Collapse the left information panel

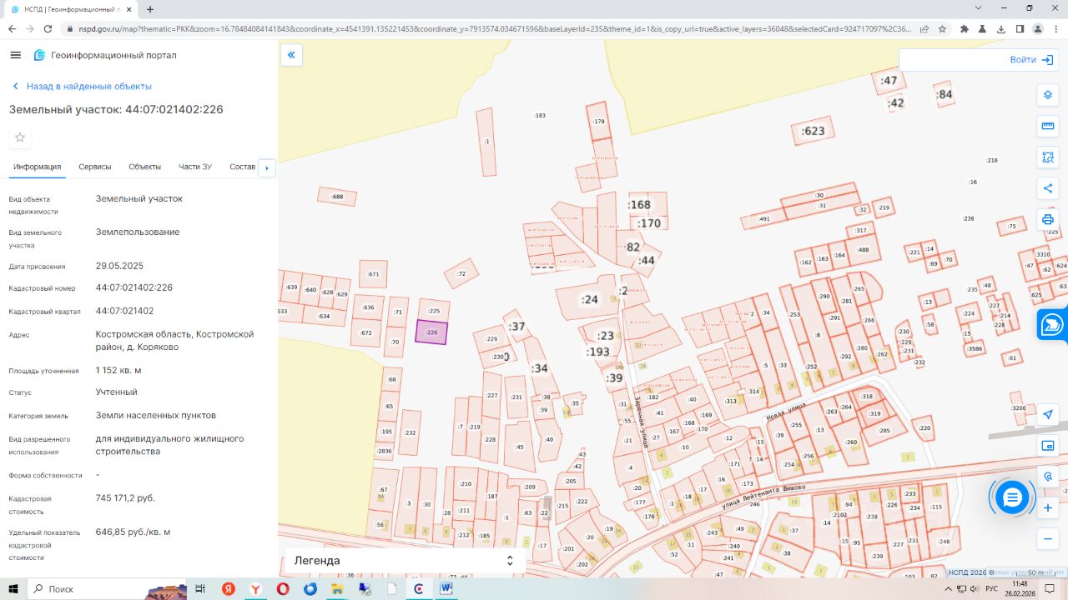coord(291,56)
